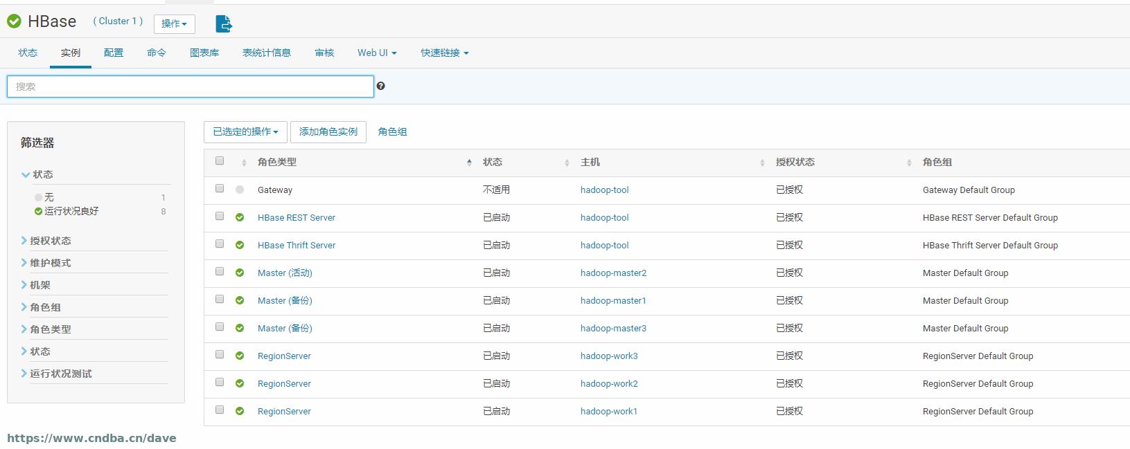Switch to the 表统计信息 tab
The width and height of the screenshot is (1130, 449).
pos(267,53)
